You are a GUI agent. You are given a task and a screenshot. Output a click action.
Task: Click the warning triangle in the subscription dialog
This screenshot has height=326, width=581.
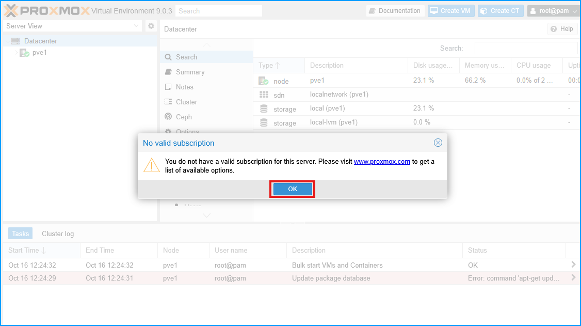click(152, 165)
